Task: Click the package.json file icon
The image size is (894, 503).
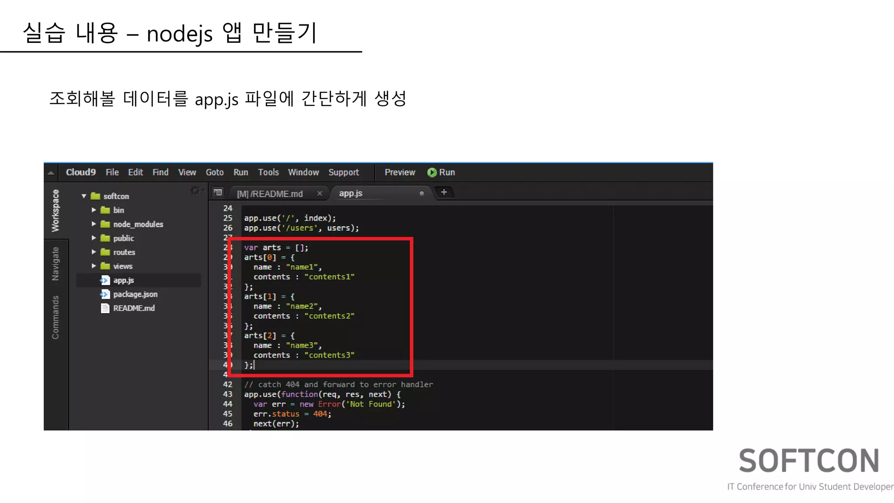Action: click(x=105, y=294)
